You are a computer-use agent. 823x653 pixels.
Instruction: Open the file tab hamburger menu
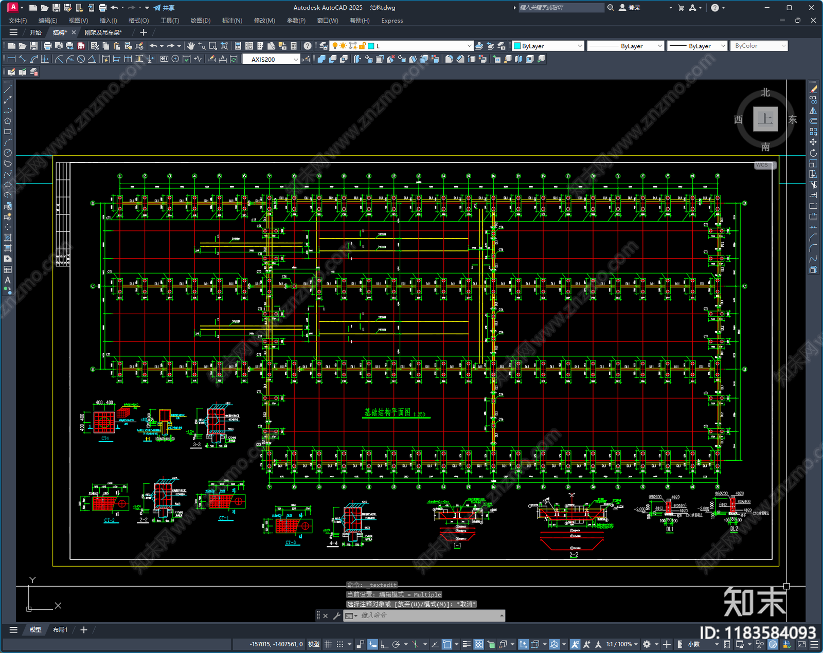pos(13,32)
